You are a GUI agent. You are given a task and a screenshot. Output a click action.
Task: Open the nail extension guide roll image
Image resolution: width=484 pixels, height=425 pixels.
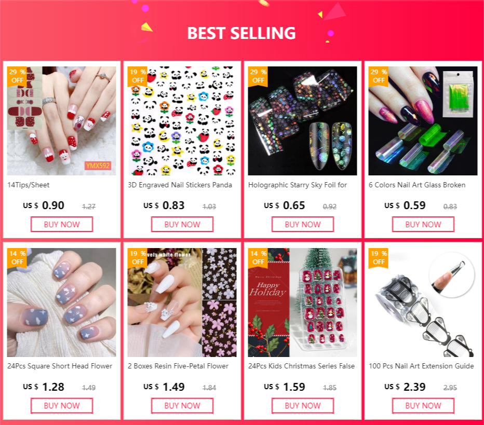(x=423, y=302)
